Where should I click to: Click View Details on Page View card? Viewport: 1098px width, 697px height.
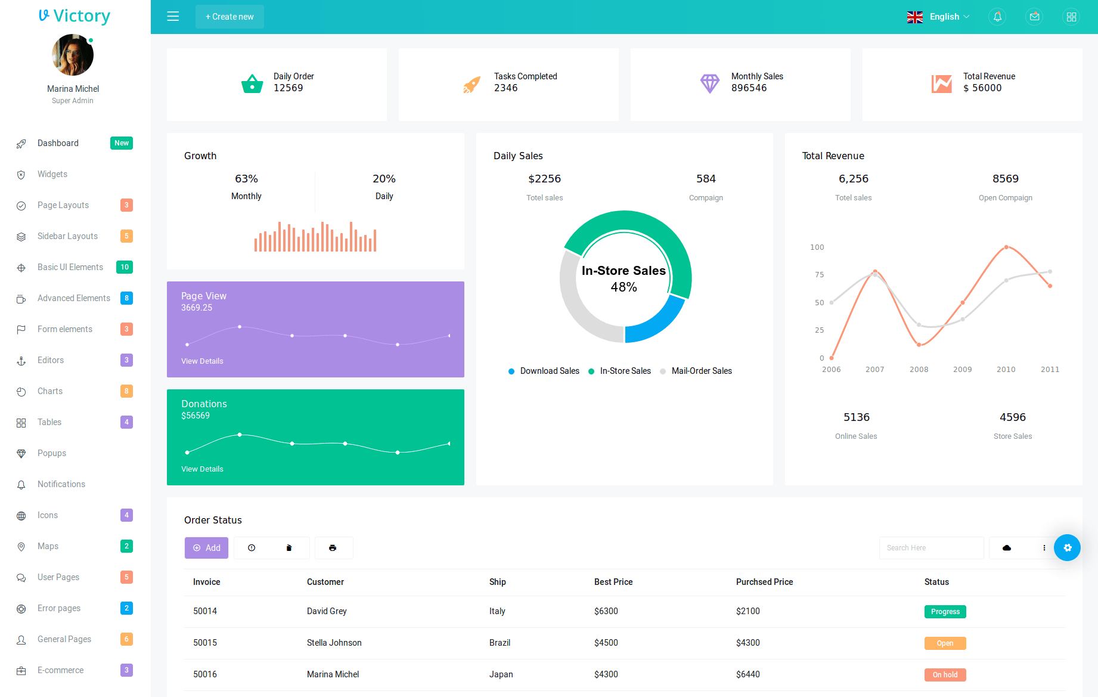tap(202, 361)
